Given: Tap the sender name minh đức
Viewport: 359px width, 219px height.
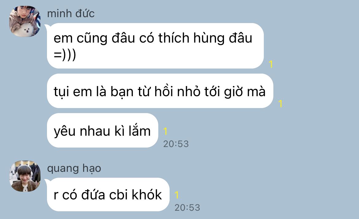Looking at the screenshot, I should (71, 13).
